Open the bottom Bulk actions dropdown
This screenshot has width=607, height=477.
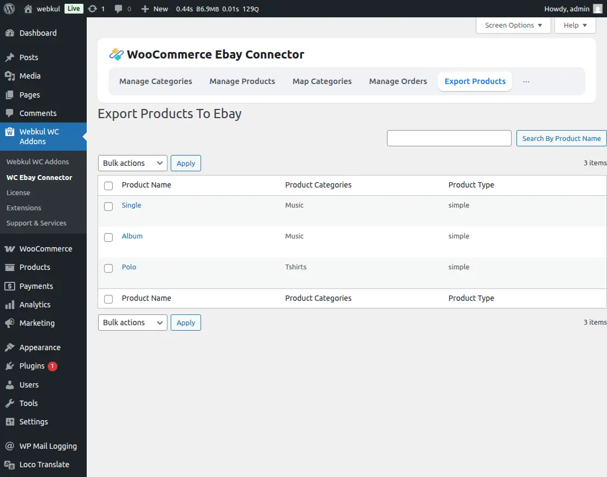pyautogui.click(x=133, y=323)
